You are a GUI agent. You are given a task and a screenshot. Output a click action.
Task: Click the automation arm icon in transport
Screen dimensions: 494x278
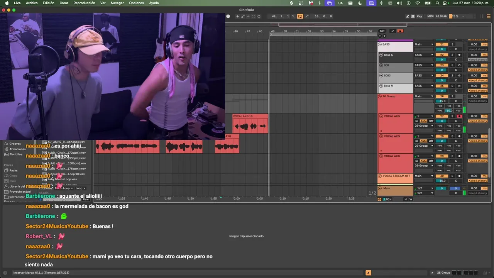(243, 16)
